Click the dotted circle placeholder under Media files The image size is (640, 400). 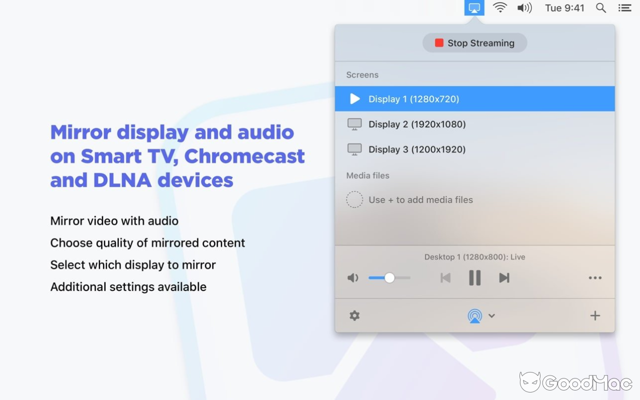point(354,199)
